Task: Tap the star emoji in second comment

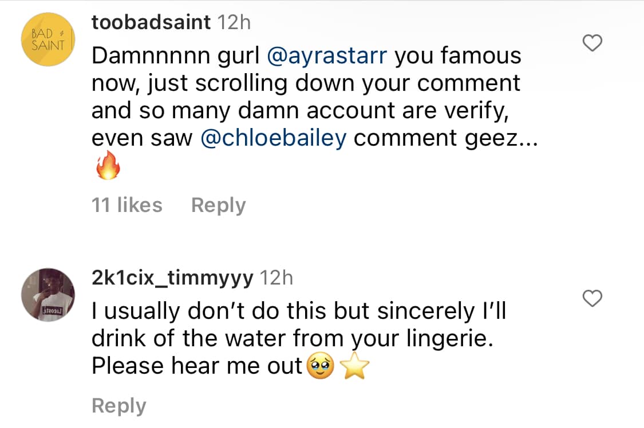Action: tap(355, 367)
